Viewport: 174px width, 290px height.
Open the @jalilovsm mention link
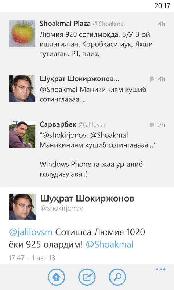click(31, 232)
